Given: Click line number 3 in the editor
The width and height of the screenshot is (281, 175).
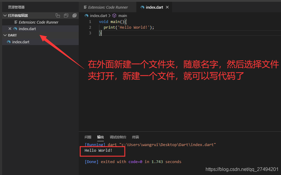Looking at the screenshot, I should tap(90, 33).
